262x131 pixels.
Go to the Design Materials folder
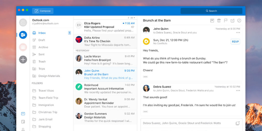pos(49,76)
